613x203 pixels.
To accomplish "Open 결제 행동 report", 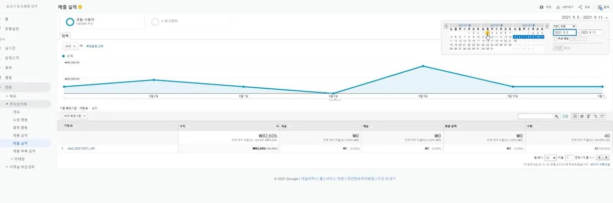I will [20, 127].
